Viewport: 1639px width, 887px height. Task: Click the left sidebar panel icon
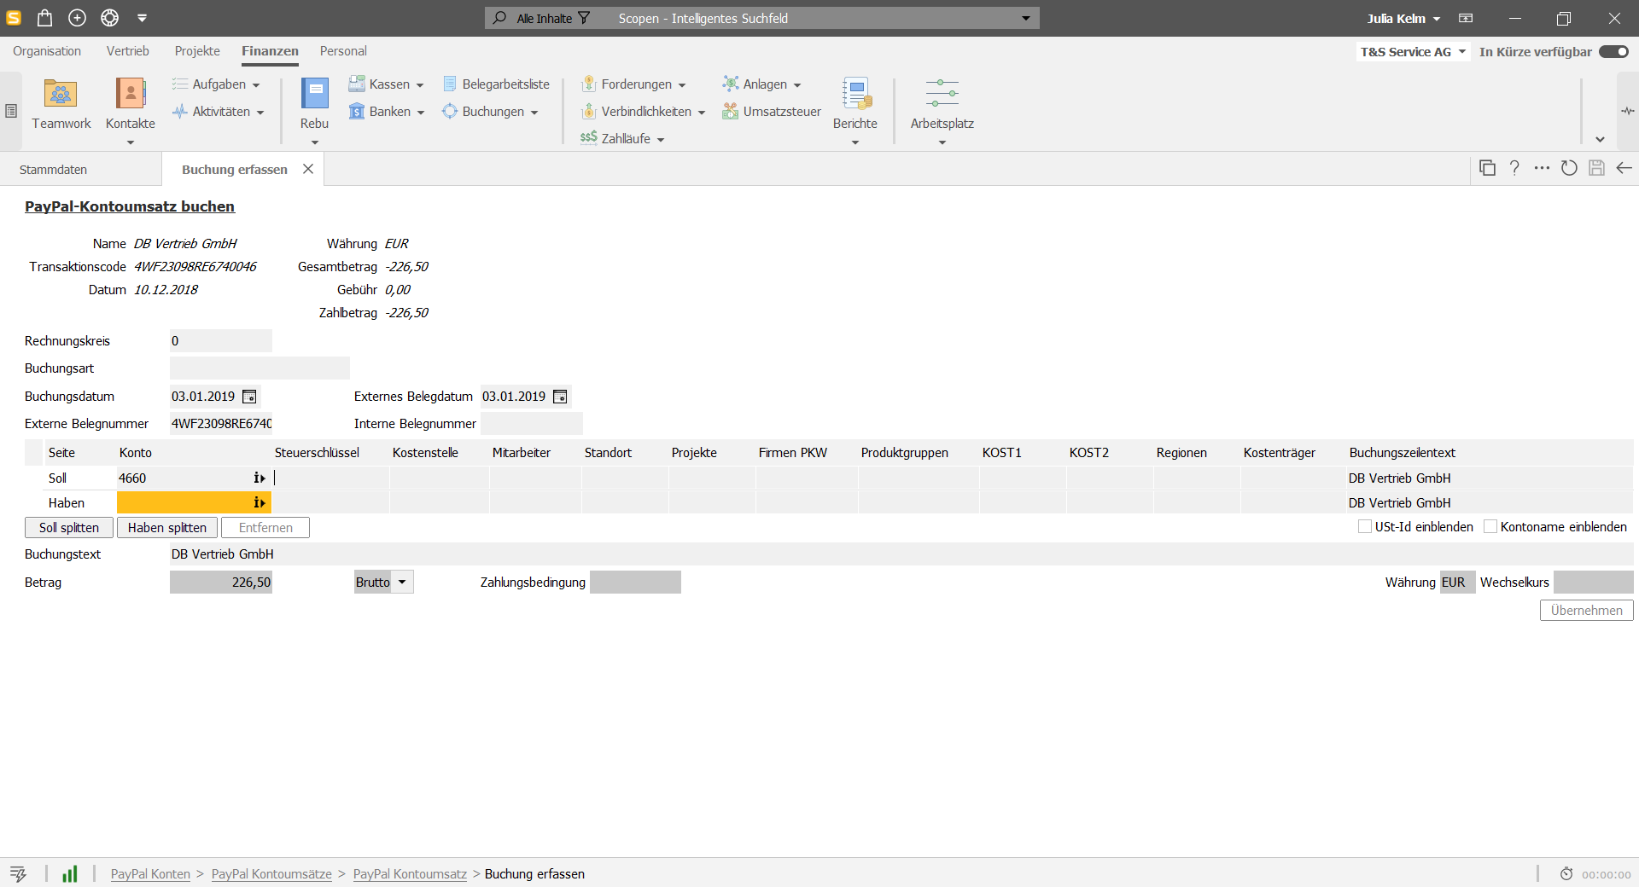click(10, 111)
